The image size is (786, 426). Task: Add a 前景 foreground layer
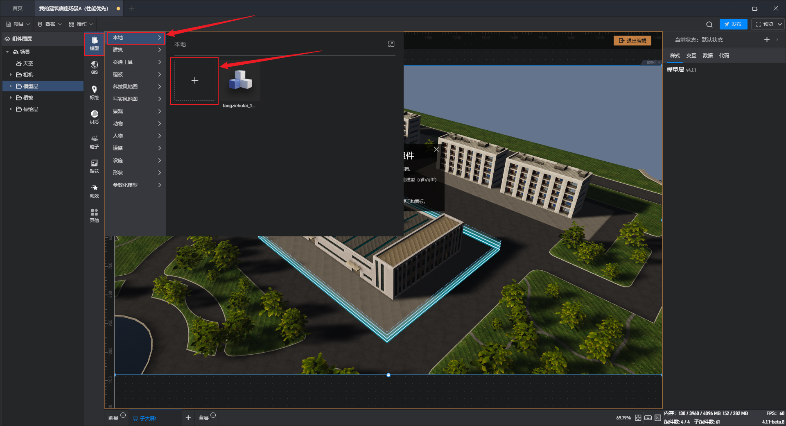point(123,415)
